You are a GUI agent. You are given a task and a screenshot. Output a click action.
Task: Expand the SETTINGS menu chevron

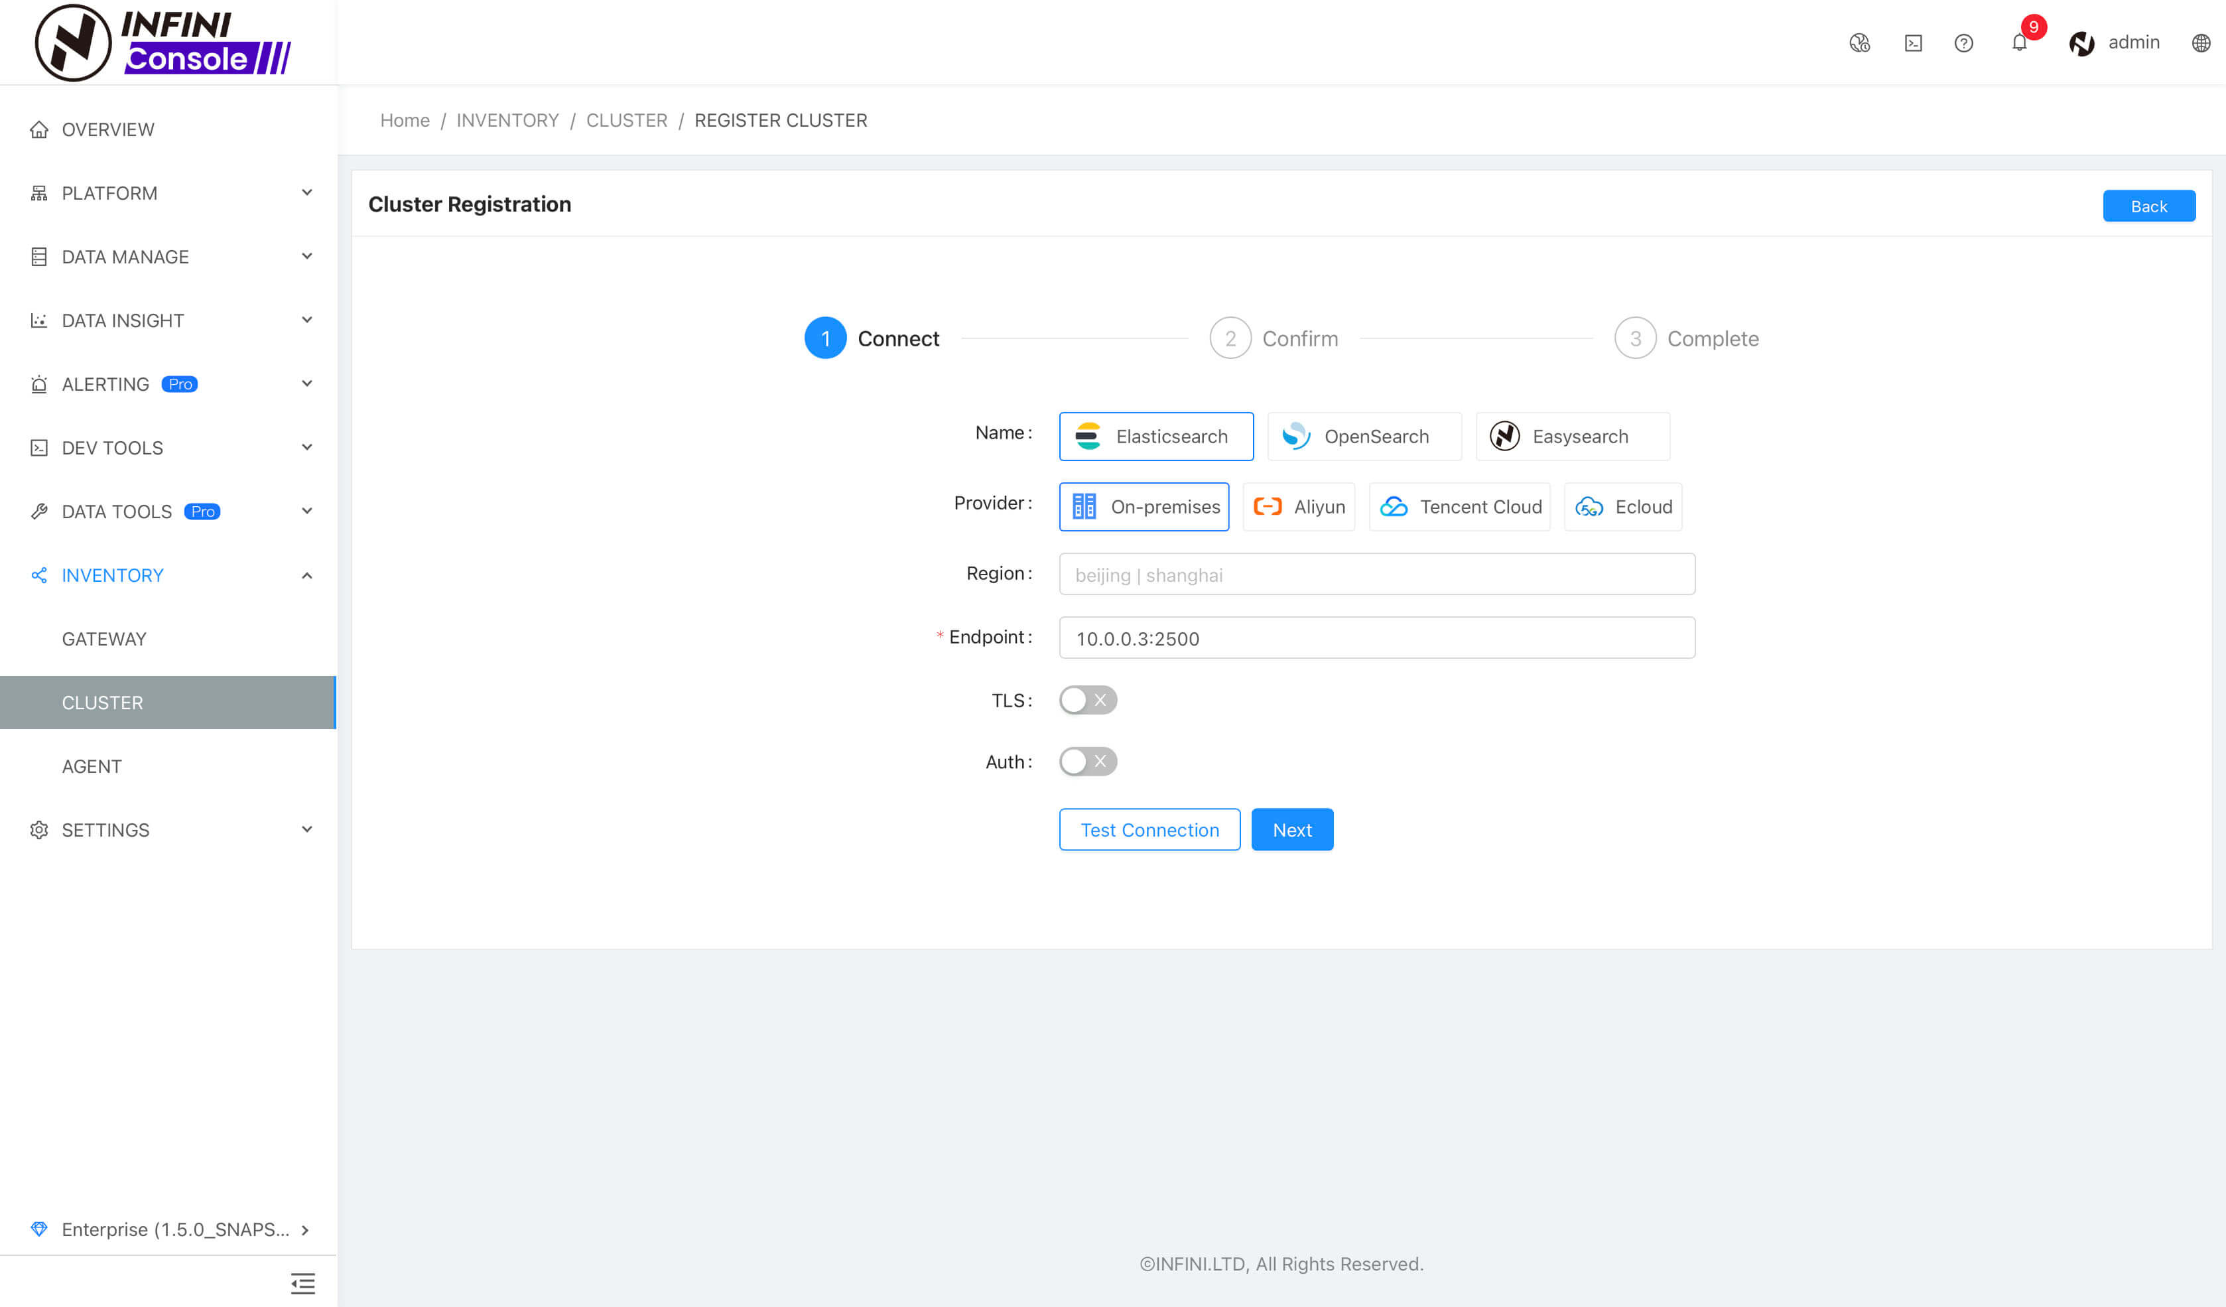[x=306, y=829]
